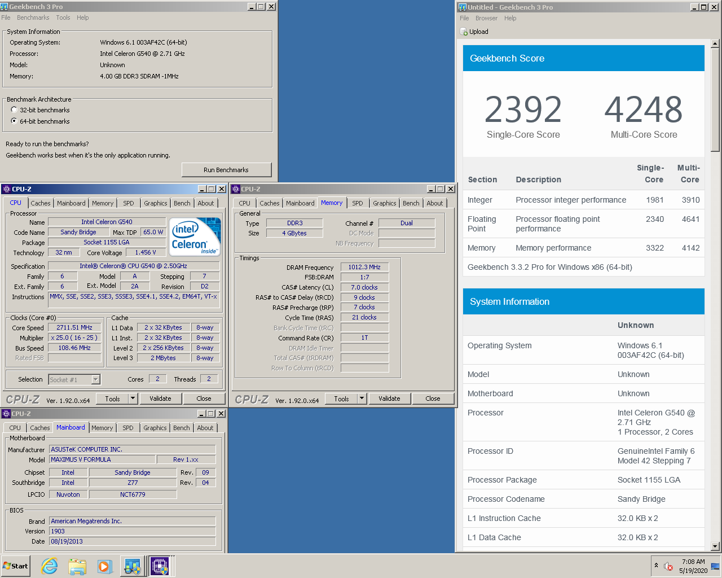The image size is (722, 578).
Task: Open Memory tab in CPU-Z CPU window
Action: tap(103, 203)
